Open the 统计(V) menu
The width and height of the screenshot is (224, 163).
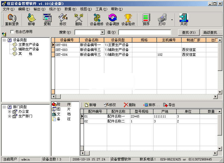[55, 9]
